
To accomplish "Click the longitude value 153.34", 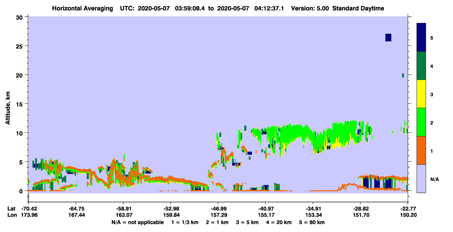I will tap(313, 215).
